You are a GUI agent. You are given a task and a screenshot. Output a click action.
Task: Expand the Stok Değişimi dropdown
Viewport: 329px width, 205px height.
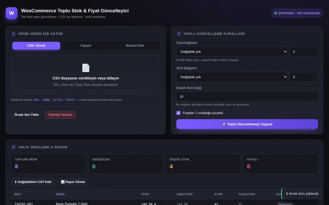tap(232, 77)
